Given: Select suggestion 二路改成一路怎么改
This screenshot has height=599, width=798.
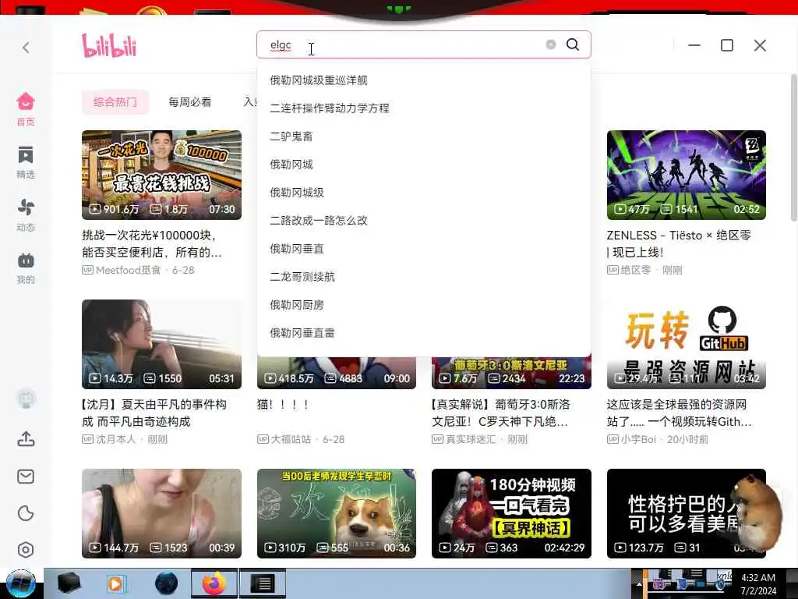Looking at the screenshot, I should 423,221.
